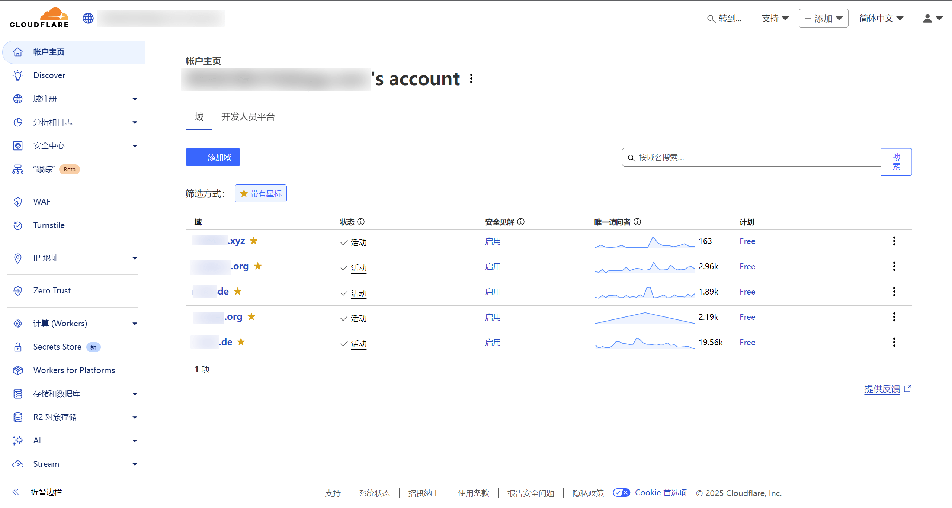
Task: Click the 添加域 button
Action: pyautogui.click(x=213, y=157)
